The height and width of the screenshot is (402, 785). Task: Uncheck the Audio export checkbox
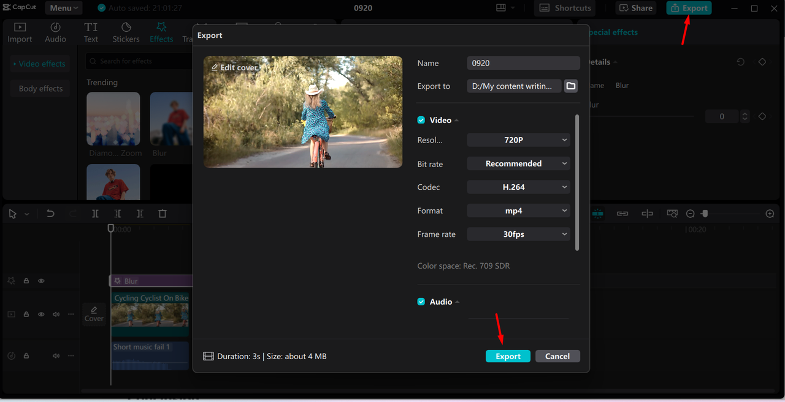tap(421, 302)
